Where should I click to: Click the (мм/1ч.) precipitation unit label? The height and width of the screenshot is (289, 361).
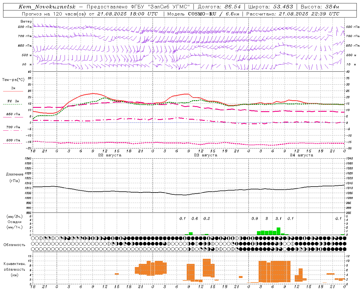point(15,227)
